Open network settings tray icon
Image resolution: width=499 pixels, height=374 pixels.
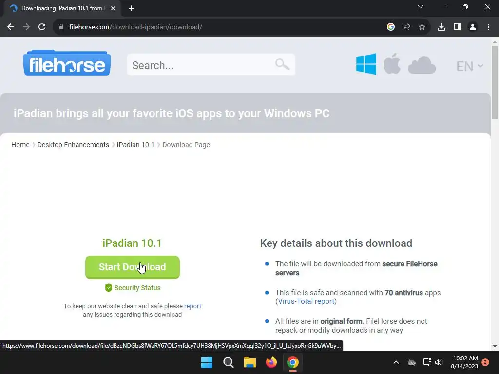pos(427,362)
